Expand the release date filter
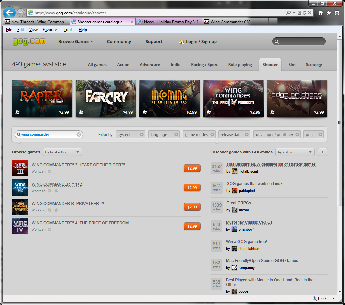 [x=234, y=135]
